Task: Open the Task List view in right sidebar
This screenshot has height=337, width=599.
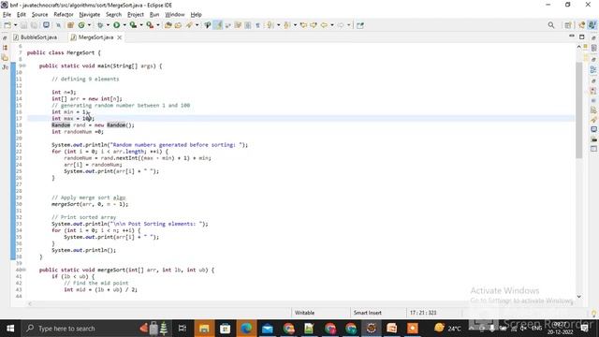Action: [x=593, y=48]
